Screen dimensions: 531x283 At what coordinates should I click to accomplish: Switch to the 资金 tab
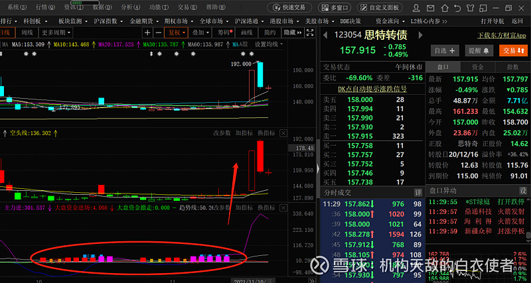(477, 68)
